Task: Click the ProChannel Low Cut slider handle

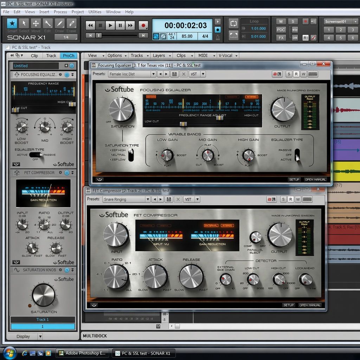Action: click(x=15, y=110)
